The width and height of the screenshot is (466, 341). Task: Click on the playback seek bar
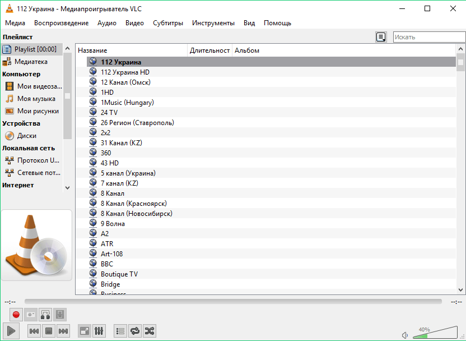click(x=233, y=302)
